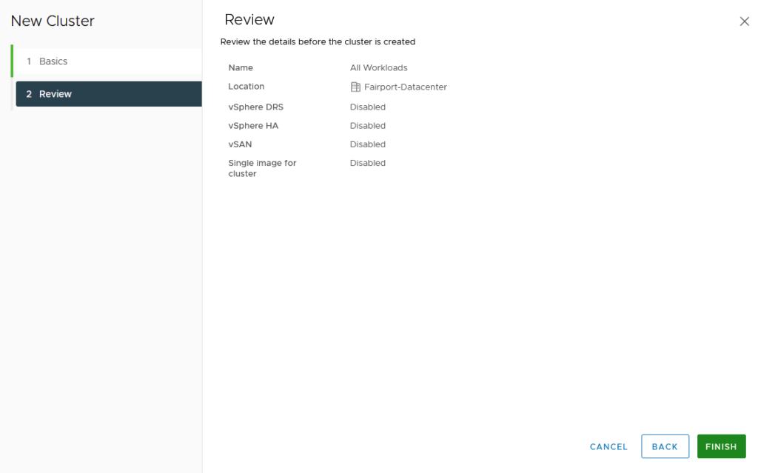
Task: Click the Fairport-Datacenter location text
Action: coord(406,87)
